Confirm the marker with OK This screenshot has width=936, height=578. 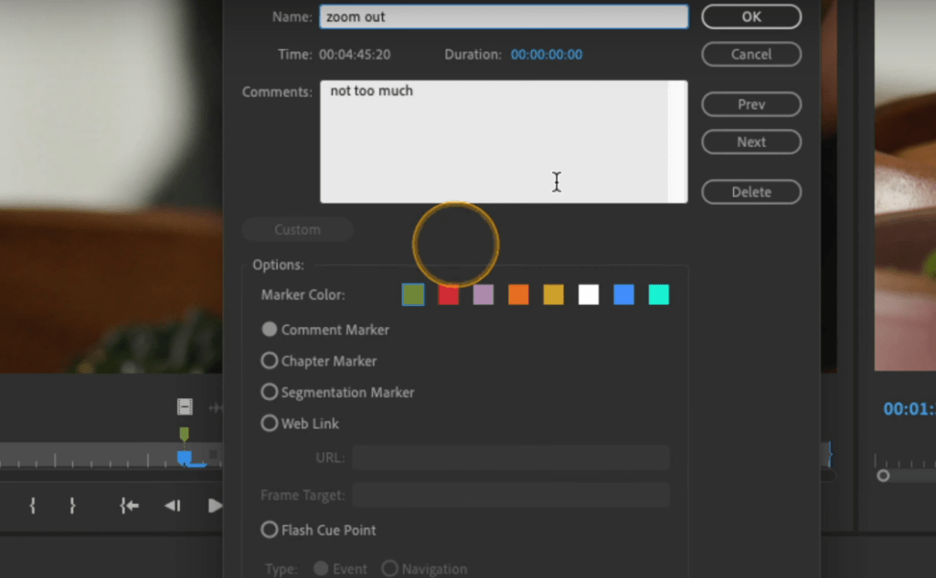tap(751, 16)
